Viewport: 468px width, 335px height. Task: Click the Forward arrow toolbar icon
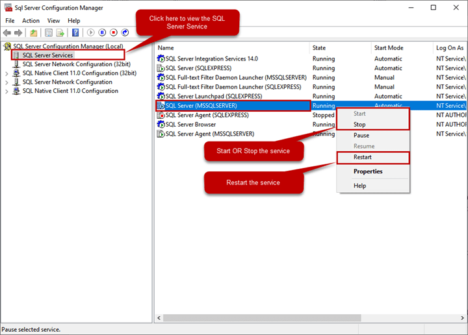(x=18, y=32)
